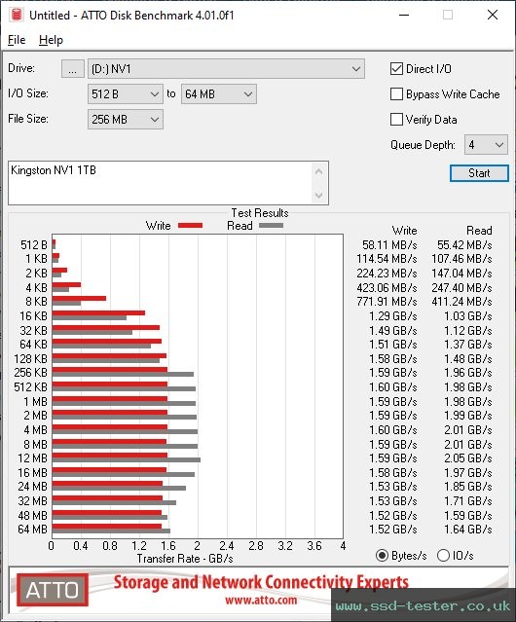Image resolution: width=516 pixels, height=622 pixels.
Task: Select the Bytes/s radio button
Action: [x=382, y=556]
